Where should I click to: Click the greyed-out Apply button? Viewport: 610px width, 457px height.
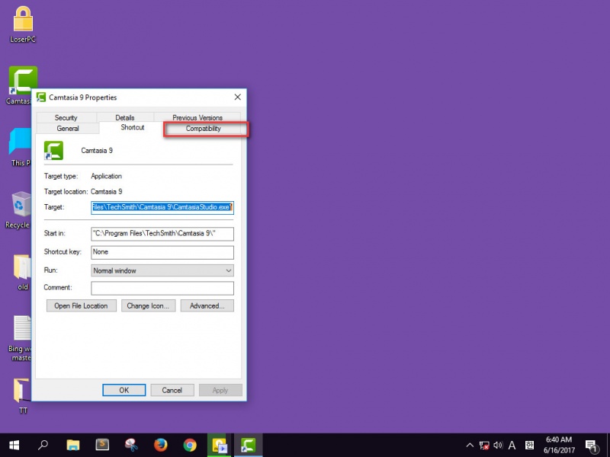(x=220, y=390)
